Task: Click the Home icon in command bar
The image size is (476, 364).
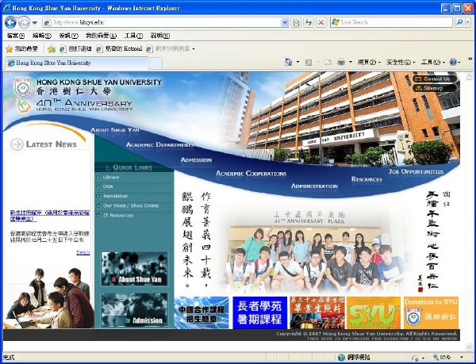Action: (x=288, y=62)
